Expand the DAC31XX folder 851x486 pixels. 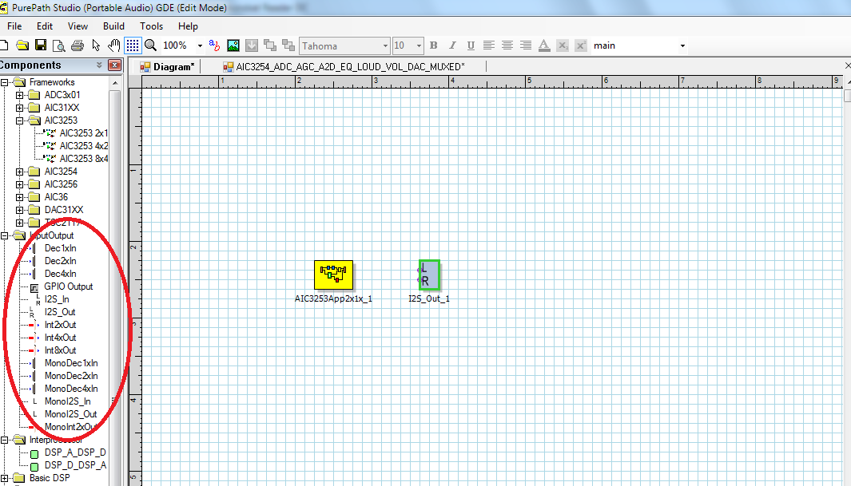(x=19, y=210)
